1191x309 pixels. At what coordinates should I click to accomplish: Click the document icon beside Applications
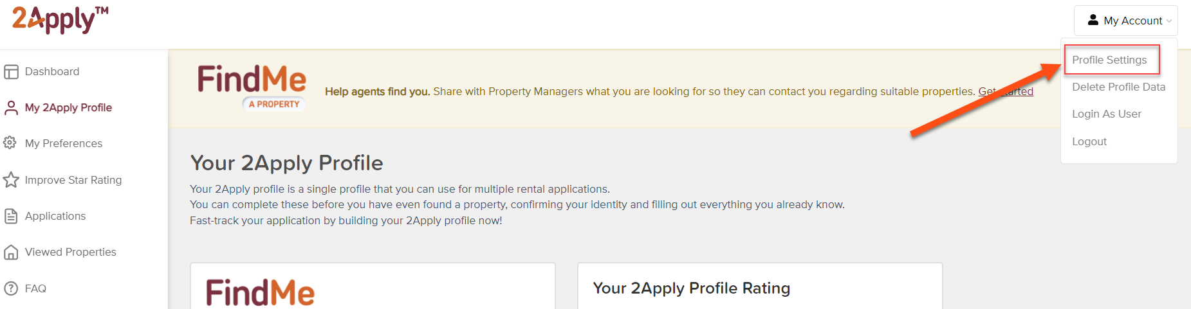pyautogui.click(x=11, y=216)
